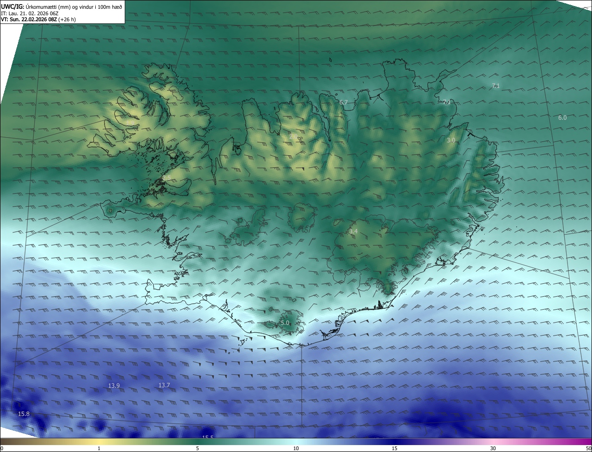Click the "5" tick on the colour scale

click(197, 448)
